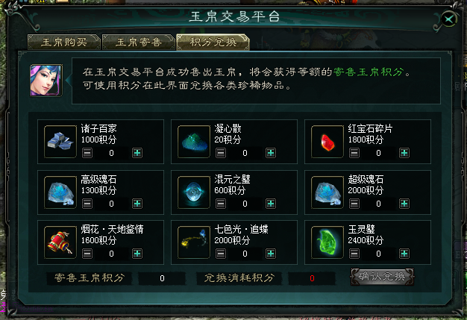The height and width of the screenshot is (320, 467).
Task: Click the 混元之璧 orb icon
Action: click(194, 192)
